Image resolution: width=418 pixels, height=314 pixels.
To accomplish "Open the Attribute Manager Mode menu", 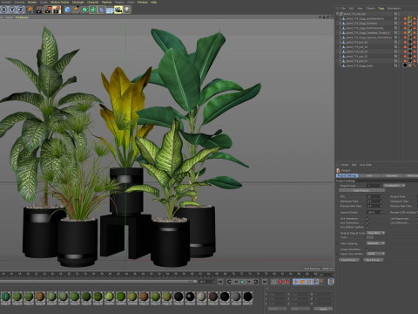I will pos(345,165).
